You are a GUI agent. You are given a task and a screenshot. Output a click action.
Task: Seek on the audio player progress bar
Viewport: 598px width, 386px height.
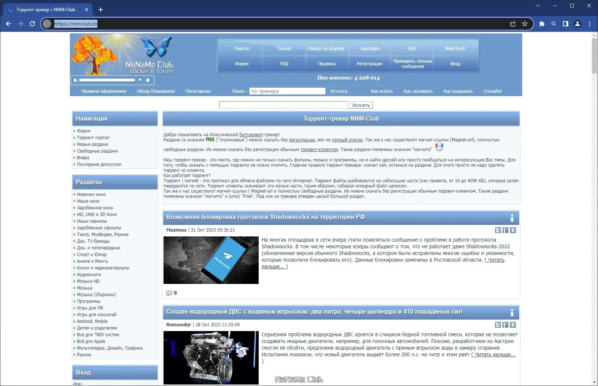tap(107, 80)
